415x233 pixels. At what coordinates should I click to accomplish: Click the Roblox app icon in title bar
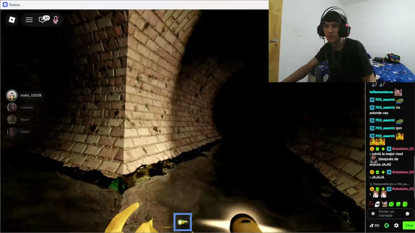pos(5,5)
